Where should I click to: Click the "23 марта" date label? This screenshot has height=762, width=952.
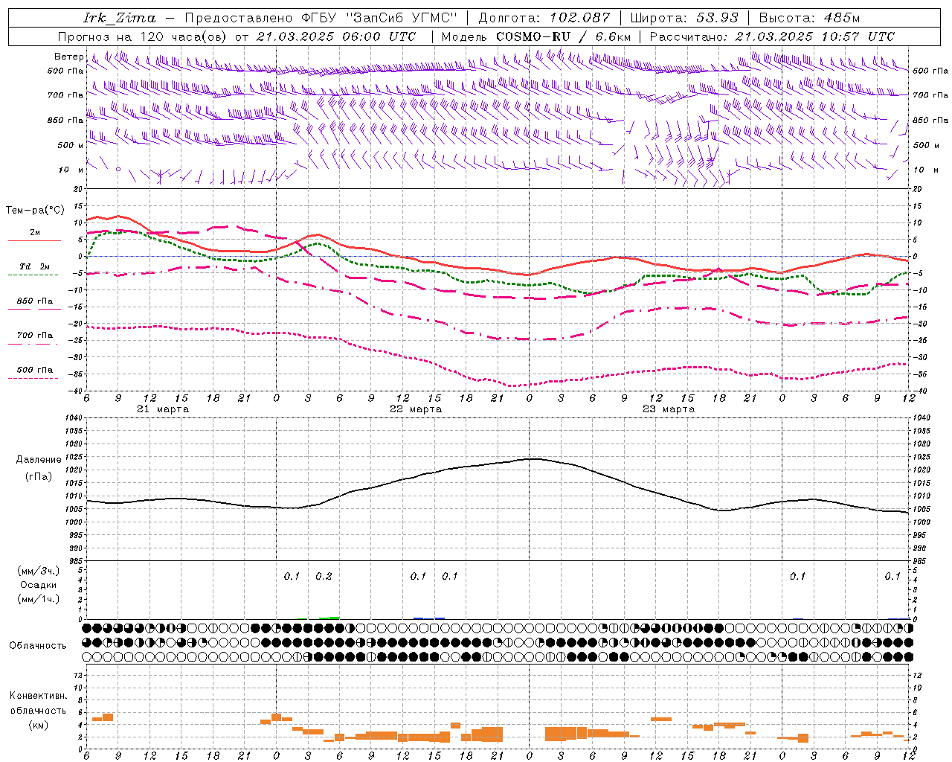click(x=669, y=409)
